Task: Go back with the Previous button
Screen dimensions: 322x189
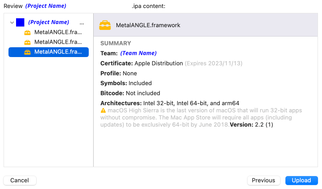Action: click(264, 181)
